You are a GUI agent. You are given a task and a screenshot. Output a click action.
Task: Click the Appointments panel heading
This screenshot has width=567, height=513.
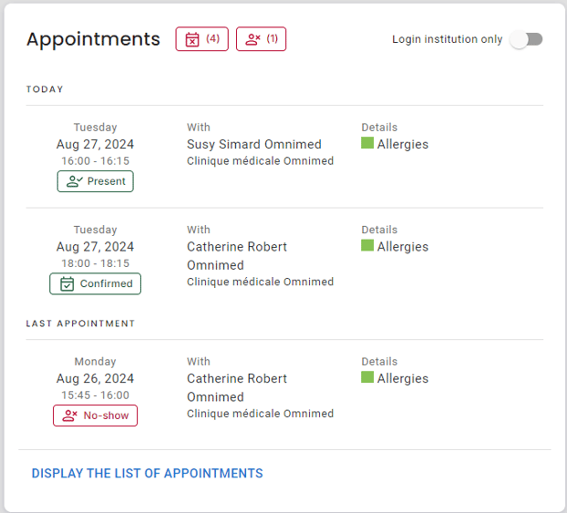point(93,39)
